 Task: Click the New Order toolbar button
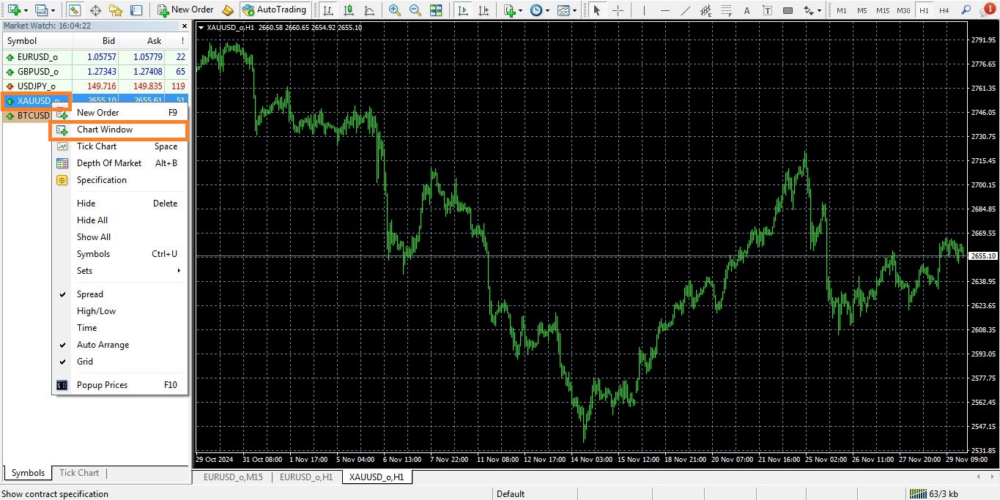pos(185,10)
